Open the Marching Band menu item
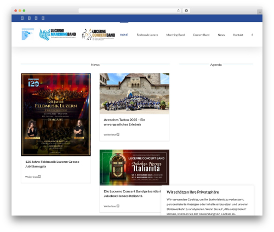 coord(175,35)
